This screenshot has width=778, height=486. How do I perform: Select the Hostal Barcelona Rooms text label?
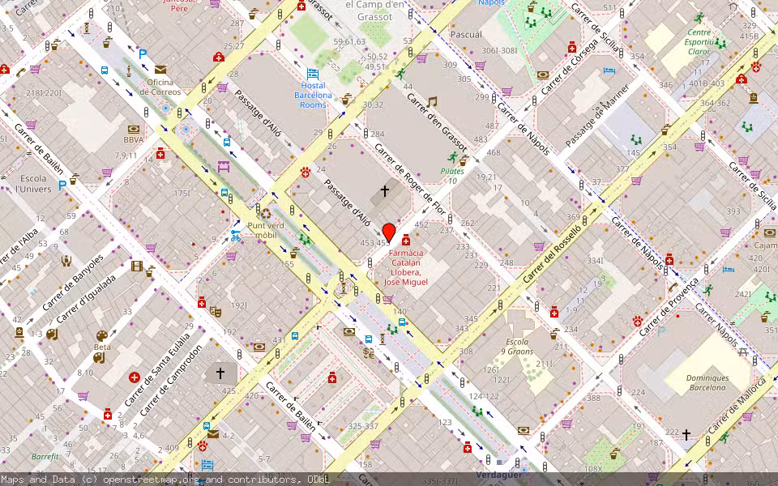pyautogui.click(x=313, y=95)
